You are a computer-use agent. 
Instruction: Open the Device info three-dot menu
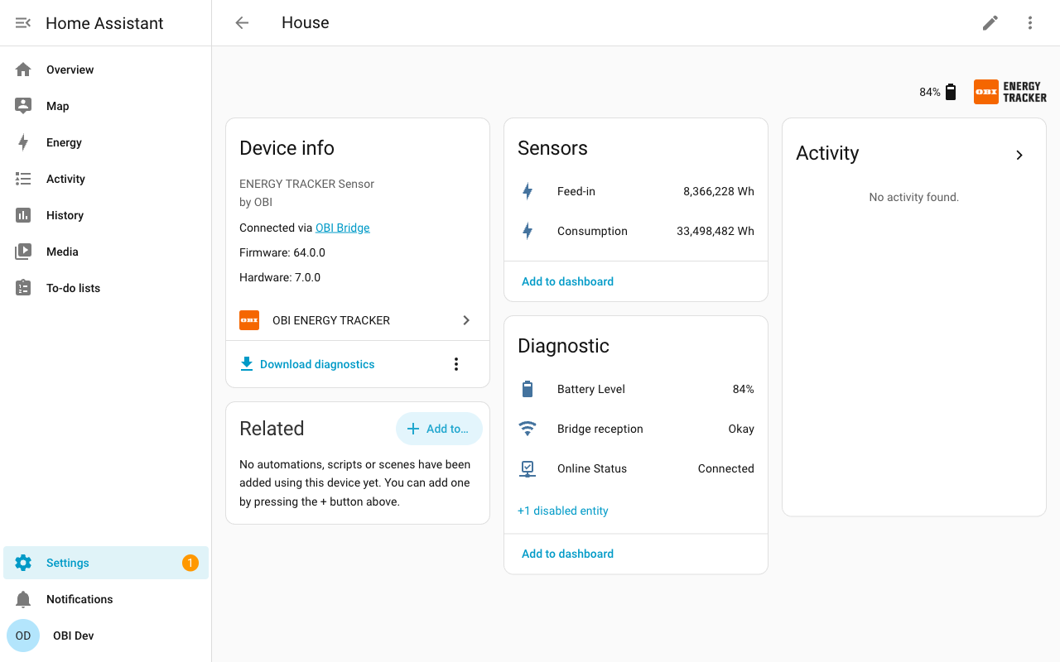[456, 364]
